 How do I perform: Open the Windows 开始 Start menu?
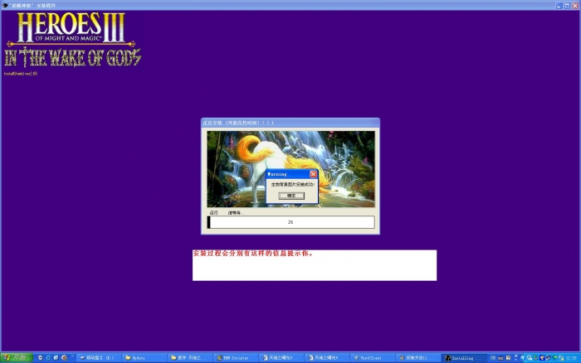point(17,357)
